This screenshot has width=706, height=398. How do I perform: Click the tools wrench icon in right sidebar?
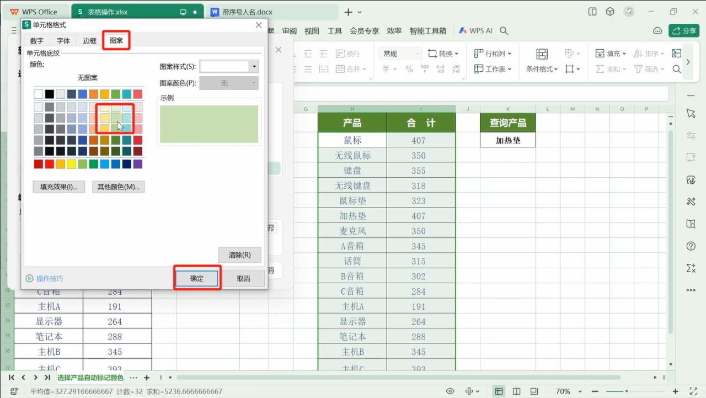[x=691, y=201]
